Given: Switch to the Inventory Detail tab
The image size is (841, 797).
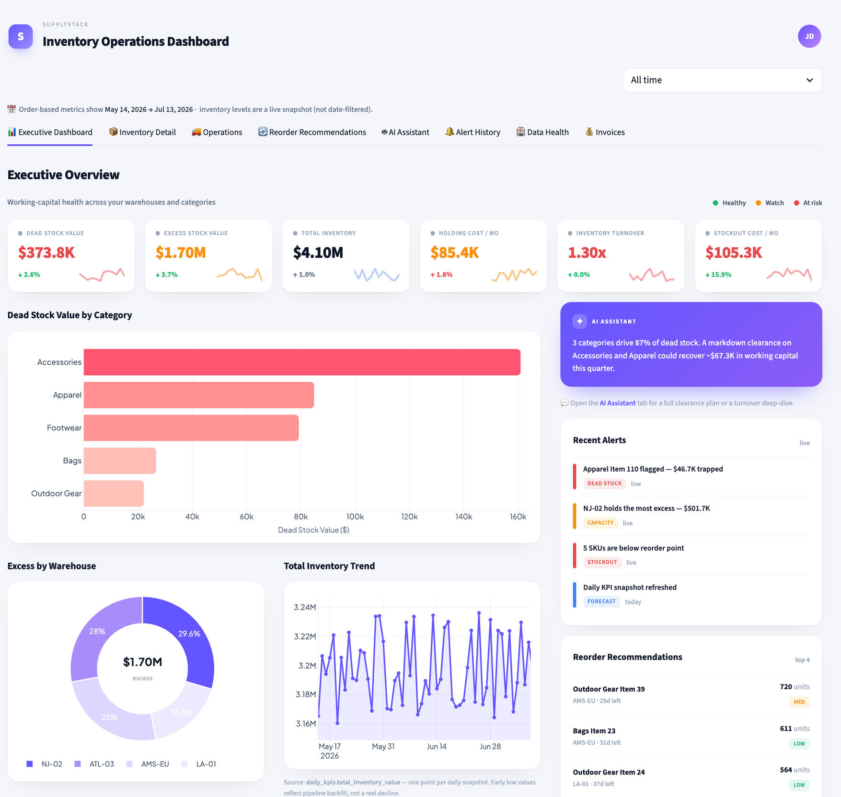Looking at the screenshot, I should coord(142,132).
